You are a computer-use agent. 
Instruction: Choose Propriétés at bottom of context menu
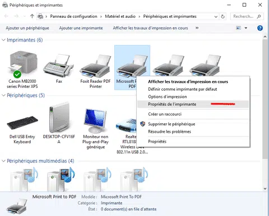193,142
